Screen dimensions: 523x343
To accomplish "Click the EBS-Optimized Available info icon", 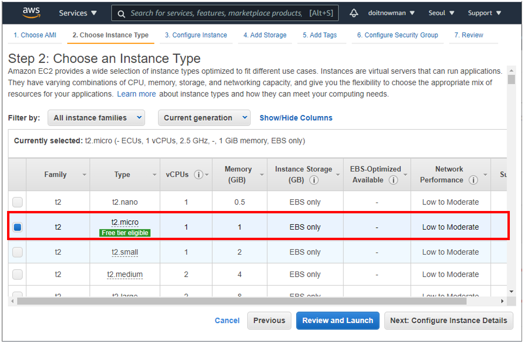I will (x=393, y=180).
